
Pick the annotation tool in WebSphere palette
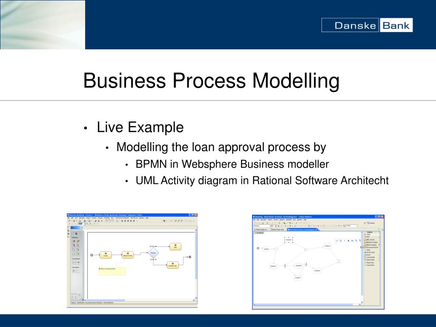coord(74,271)
